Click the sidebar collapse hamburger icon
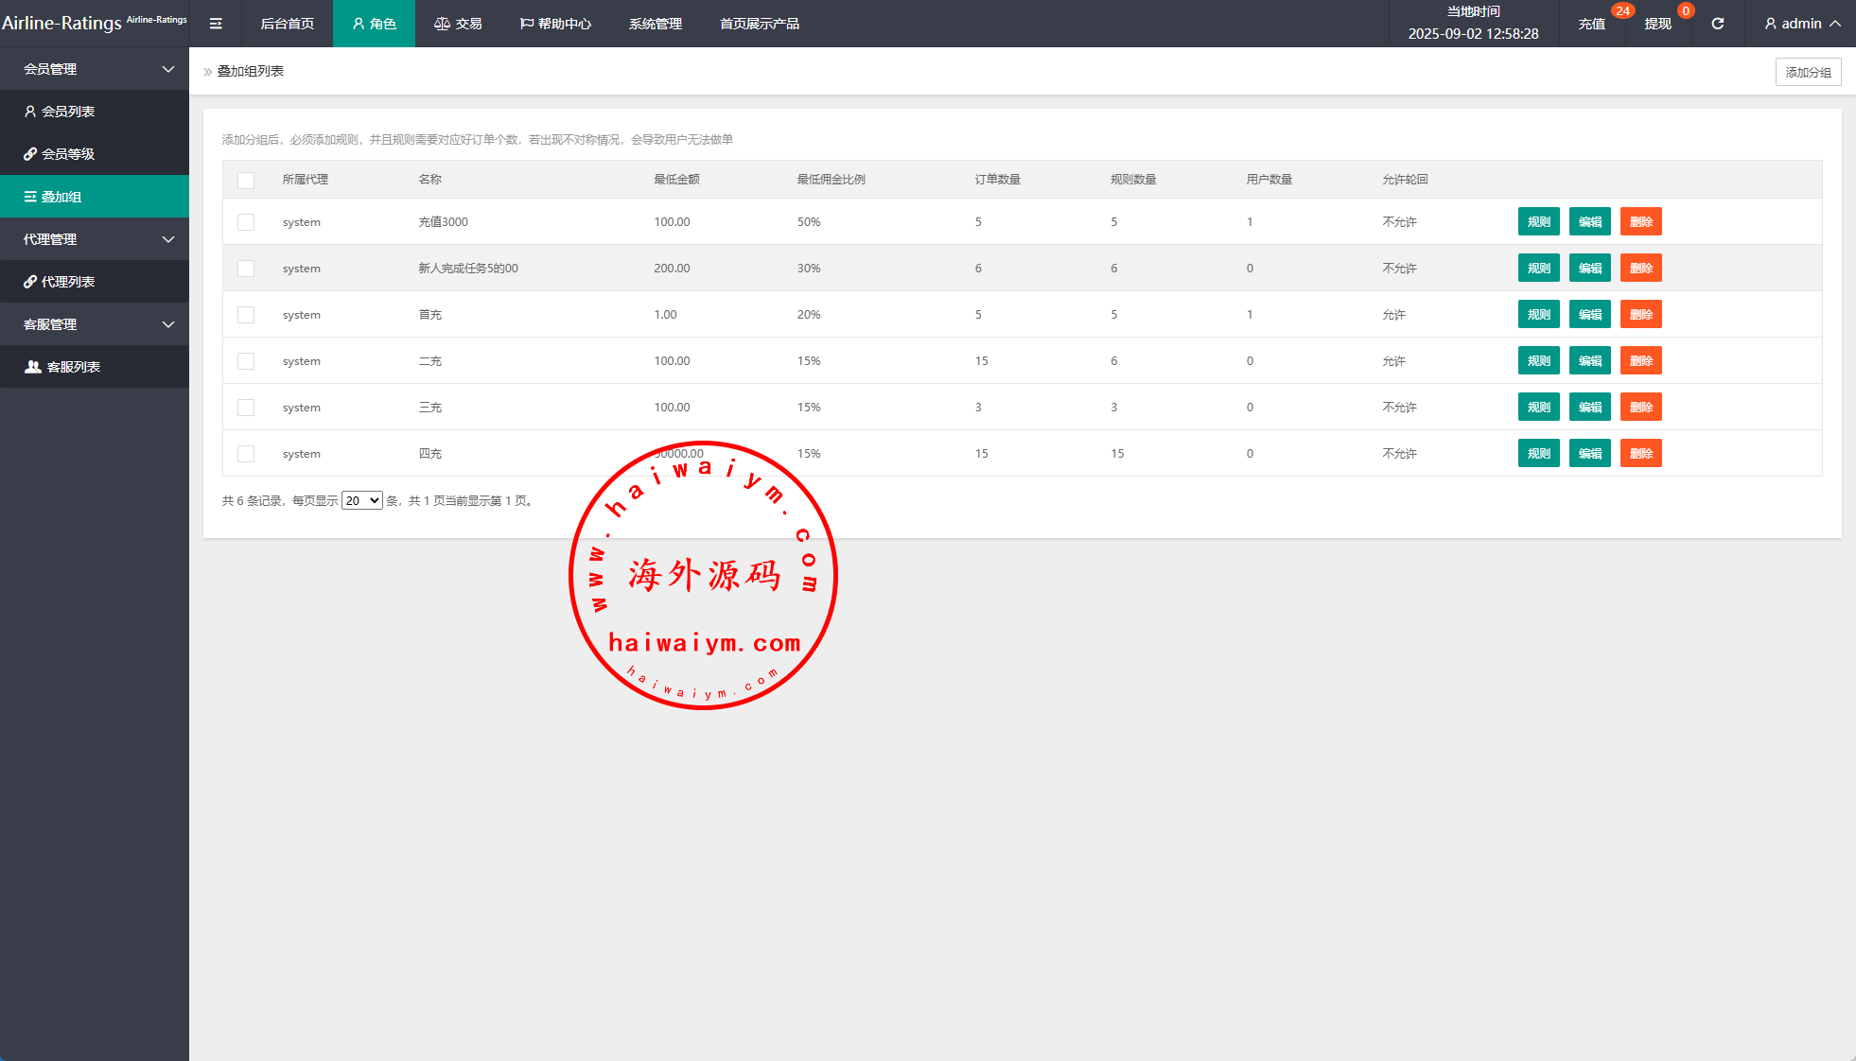The image size is (1856, 1061). 216,24
